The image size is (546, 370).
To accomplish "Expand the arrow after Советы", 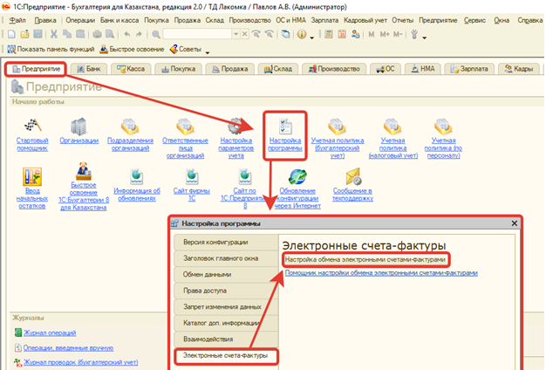I will pos(208,51).
